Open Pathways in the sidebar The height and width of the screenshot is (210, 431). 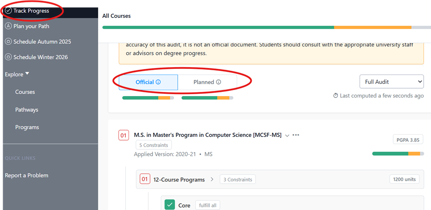27,110
